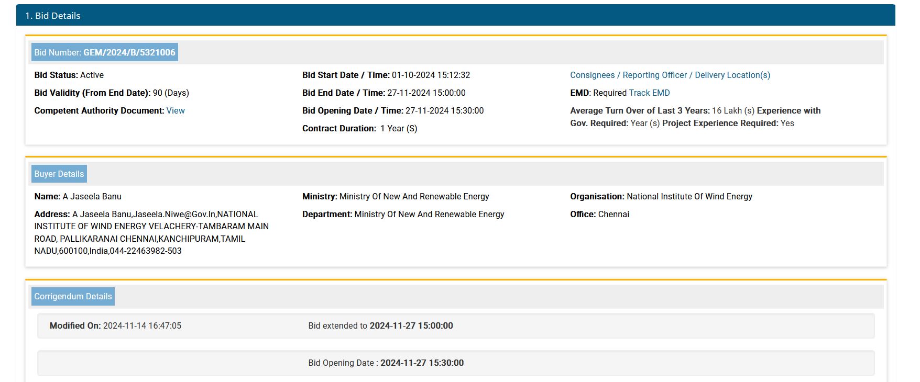Viewport: 920px width, 382px height.
Task: Click the Buyer Details section label
Action: tap(59, 174)
